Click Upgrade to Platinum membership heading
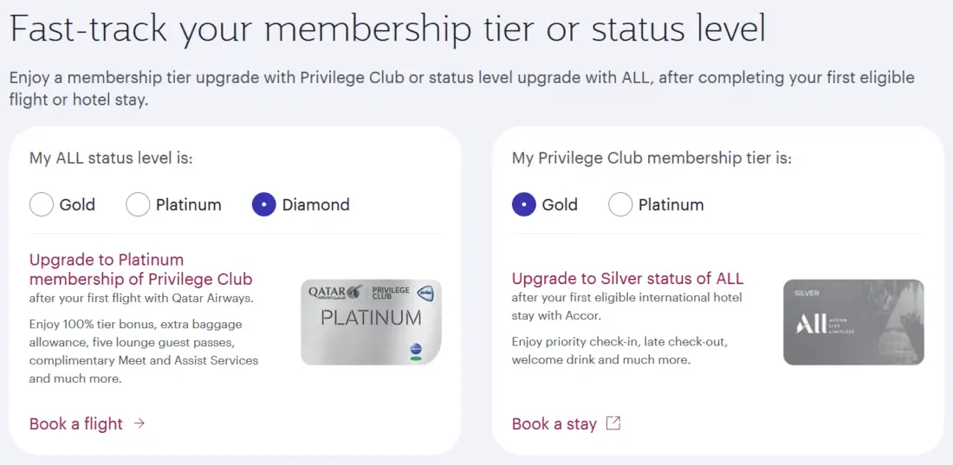Viewport: 953px width, 465px height. (140, 269)
